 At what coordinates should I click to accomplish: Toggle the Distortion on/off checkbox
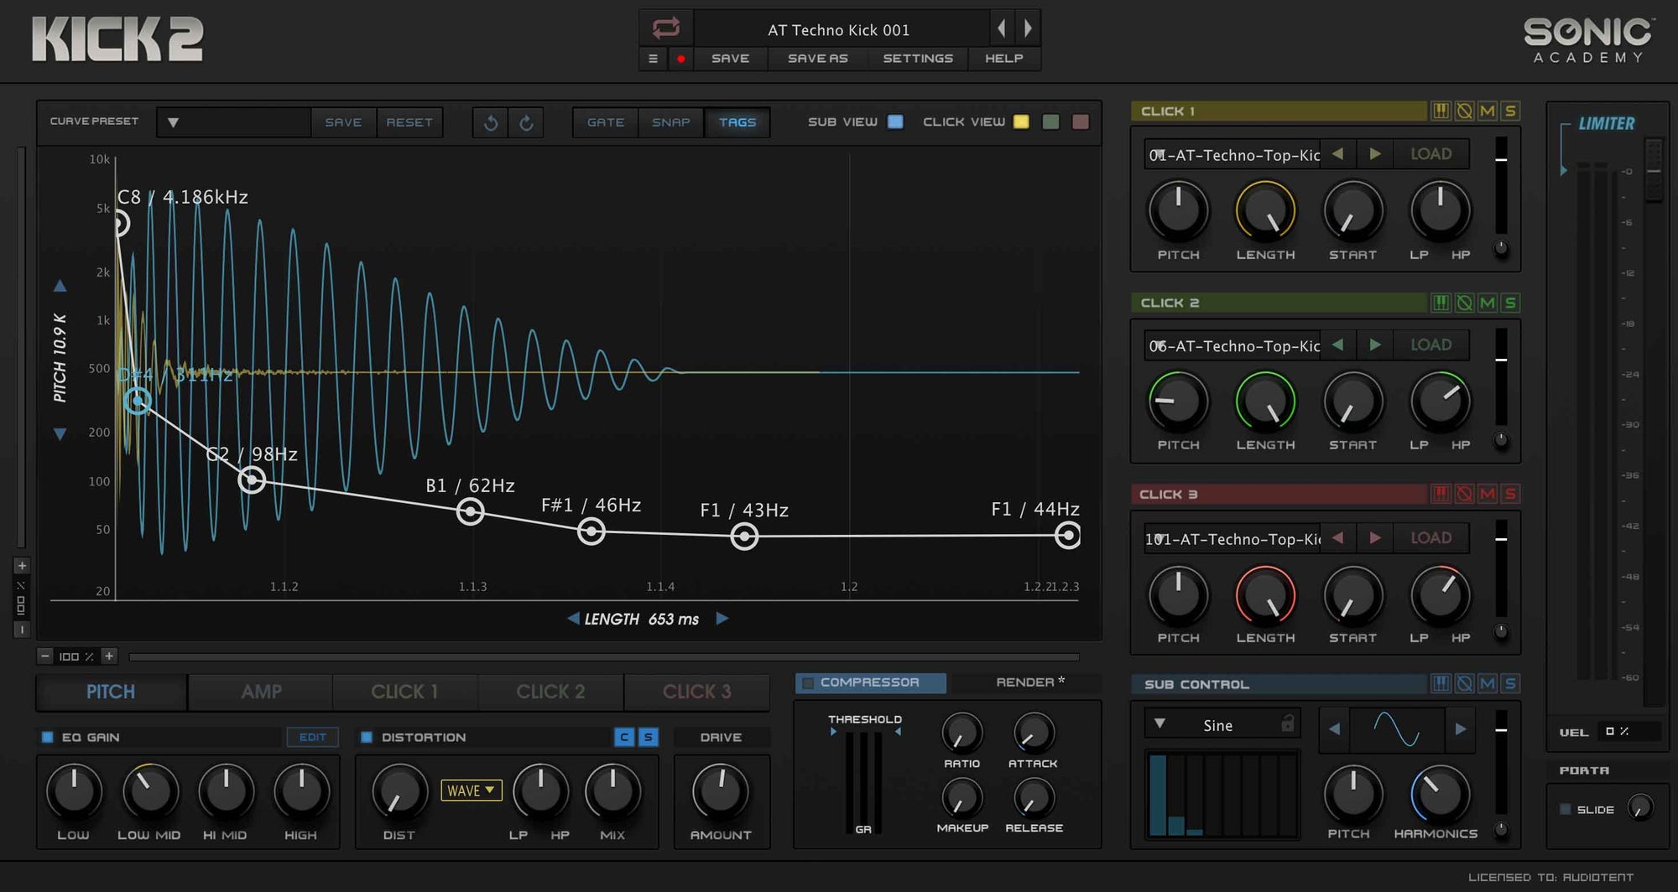pyautogui.click(x=365, y=737)
